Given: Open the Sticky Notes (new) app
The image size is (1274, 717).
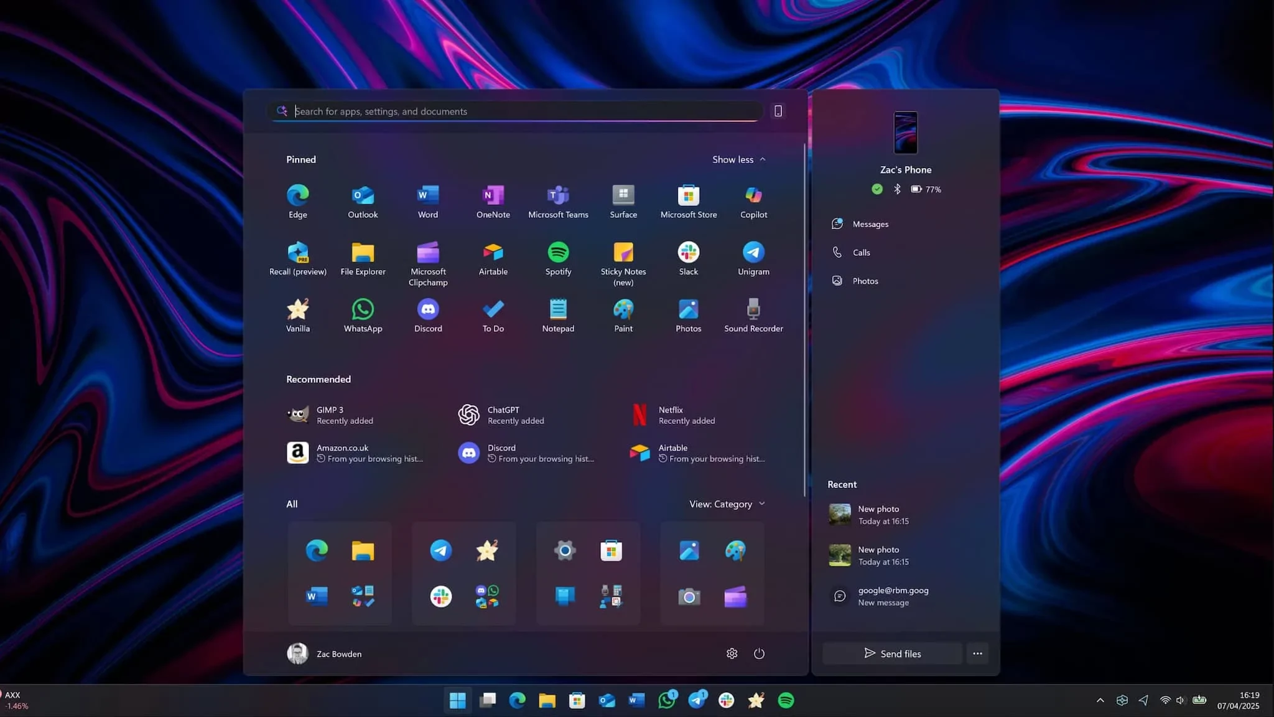Looking at the screenshot, I should pyautogui.click(x=623, y=253).
